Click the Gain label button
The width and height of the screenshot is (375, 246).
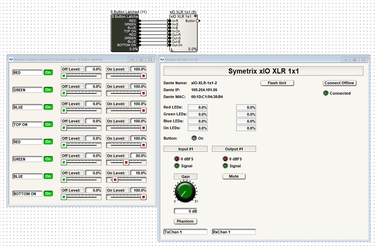click(x=185, y=176)
